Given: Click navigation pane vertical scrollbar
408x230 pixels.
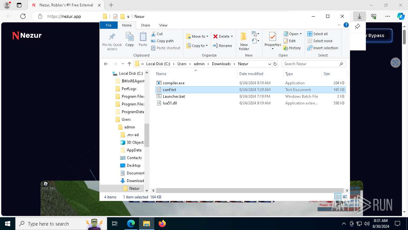Looking at the screenshot, I should (x=147, y=135).
